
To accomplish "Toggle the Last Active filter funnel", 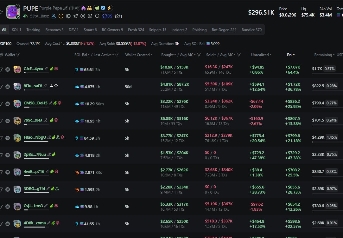I will 117,55.
